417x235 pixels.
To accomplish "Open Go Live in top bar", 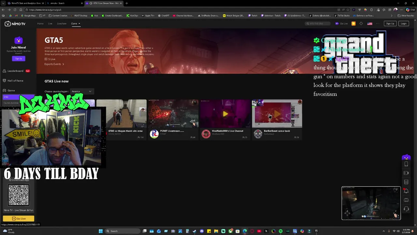I will click(341, 23).
